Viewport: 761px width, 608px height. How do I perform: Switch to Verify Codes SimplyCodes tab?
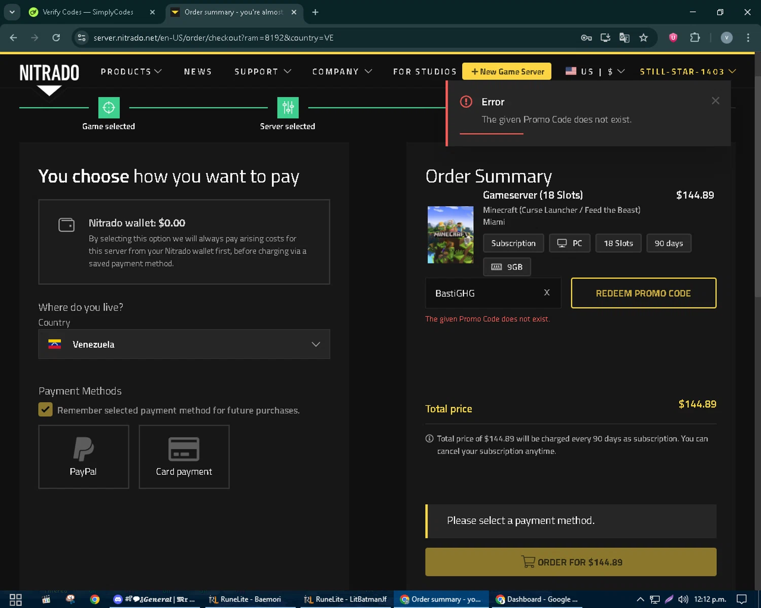(88, 12)
